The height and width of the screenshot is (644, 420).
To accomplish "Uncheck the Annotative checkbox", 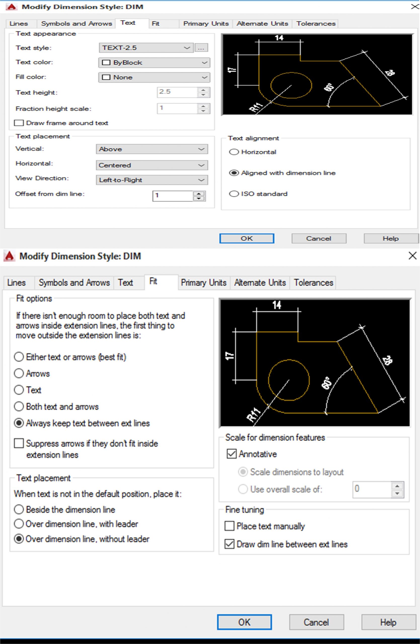I will [232, 454].
